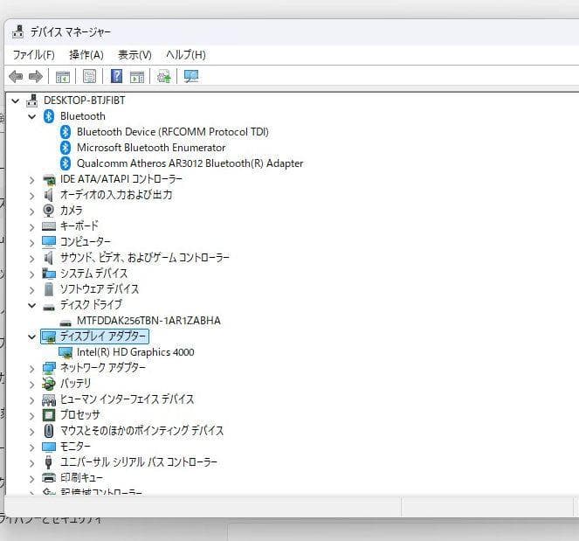This screenshot has width=579, height=541.
Task: Select ユニバーサル シリアル バス コントローラー label
Action: point(139,462)
